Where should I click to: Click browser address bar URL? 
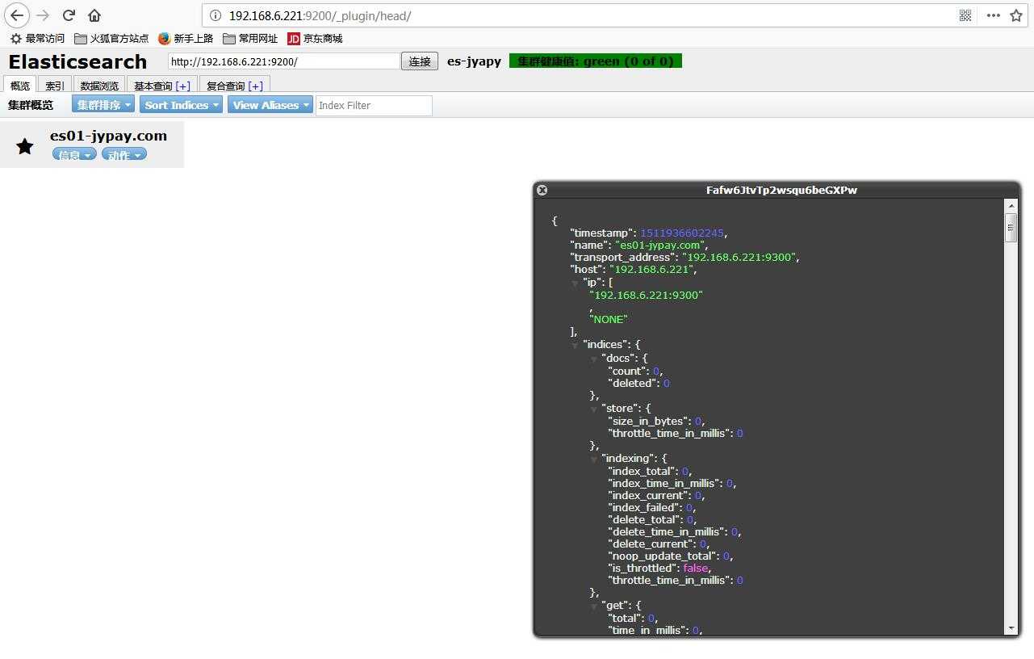[320, 15]
